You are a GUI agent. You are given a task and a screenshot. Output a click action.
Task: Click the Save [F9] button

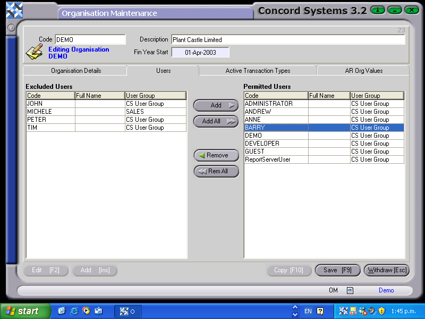(337, 270)
